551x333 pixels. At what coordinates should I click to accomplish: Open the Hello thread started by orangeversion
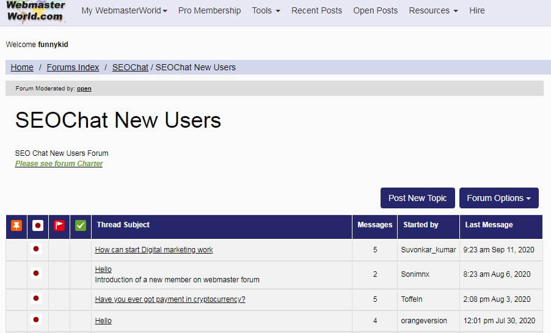tap(103, 321)
